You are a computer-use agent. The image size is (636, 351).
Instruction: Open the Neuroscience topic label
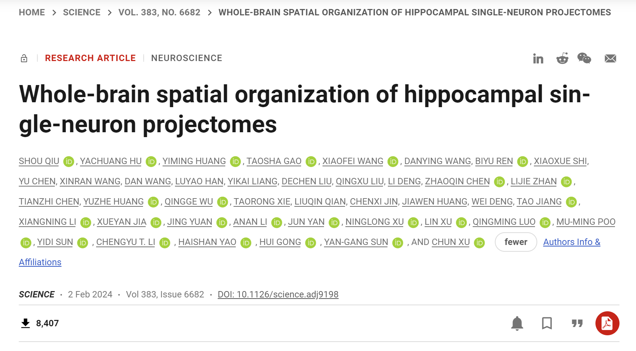187,58
